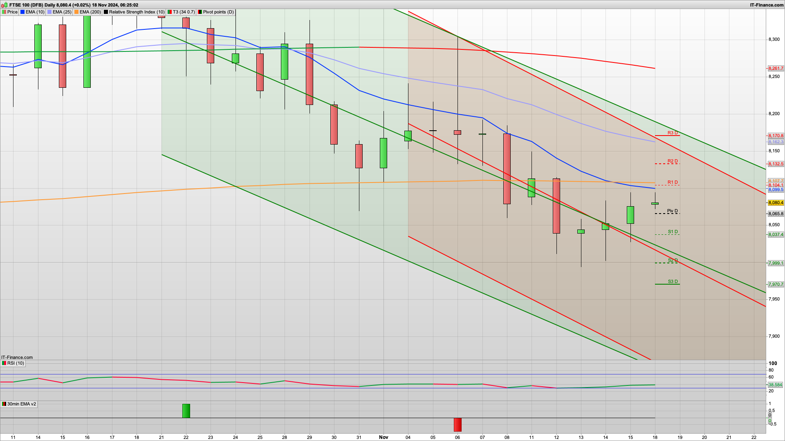Open the Pivot points (D) indicator label
This screenshot has width=785, height=441.
click(219, 12)
